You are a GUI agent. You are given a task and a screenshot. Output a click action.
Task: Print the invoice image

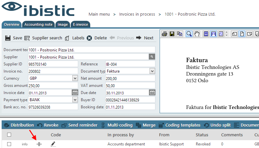pos(165,34)
